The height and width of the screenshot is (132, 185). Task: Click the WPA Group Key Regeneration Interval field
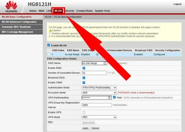click(x=97, y=105)
